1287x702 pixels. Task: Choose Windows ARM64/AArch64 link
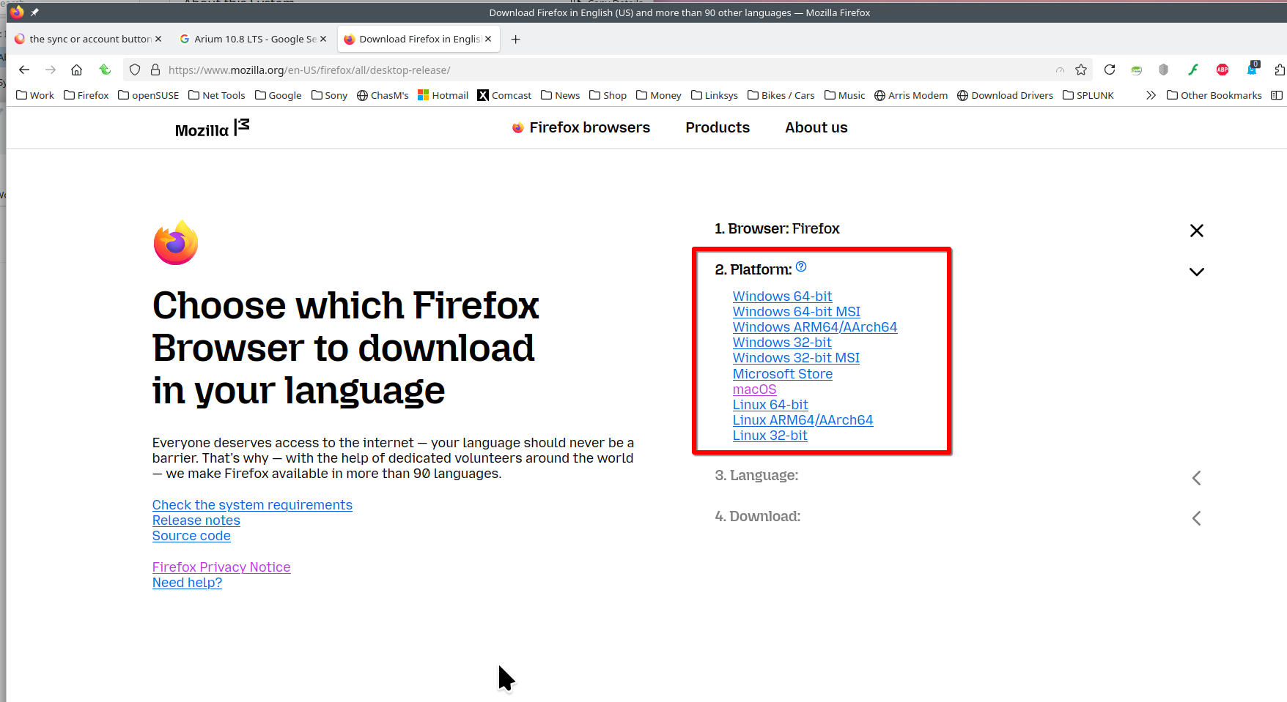coord(815,327)
